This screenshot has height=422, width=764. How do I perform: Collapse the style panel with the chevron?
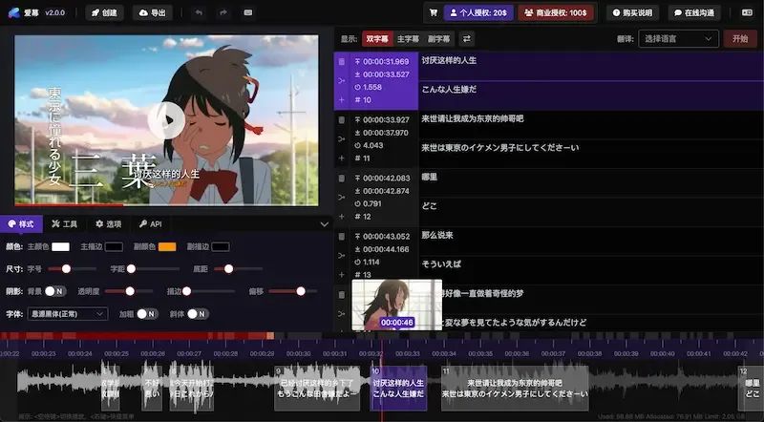click(x=324, y=224)
